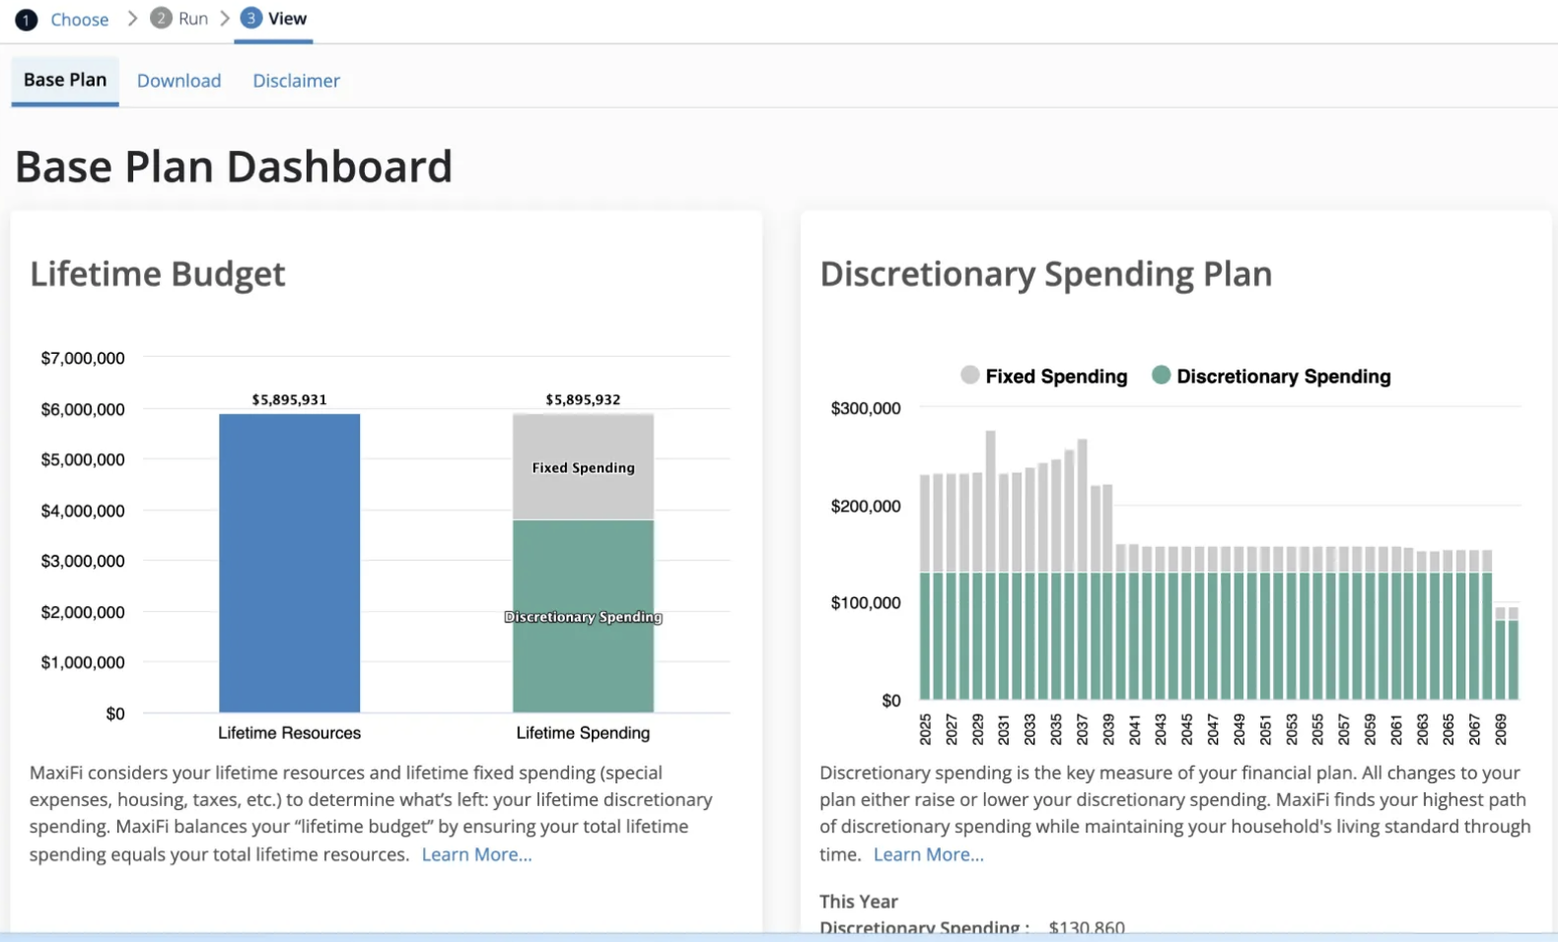Viewport: 1558px width, 942px height.
Task: Open Learn More under Lifetime Budget
Action: pos(476,855)
